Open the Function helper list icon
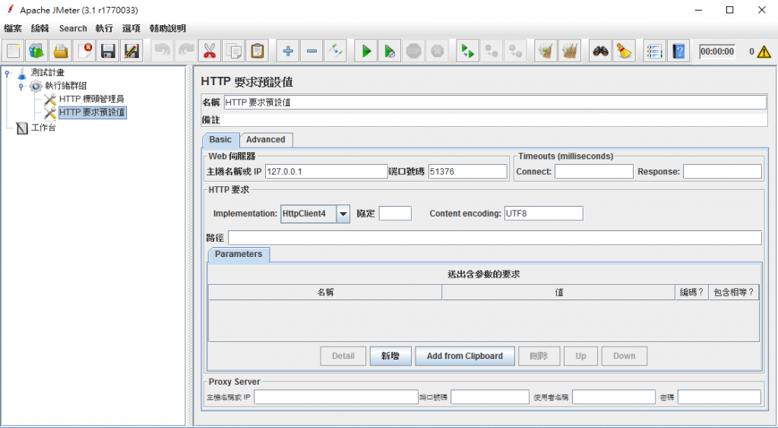Image resolution: width=778 pixels, height=428 pixels. point(655,51)
